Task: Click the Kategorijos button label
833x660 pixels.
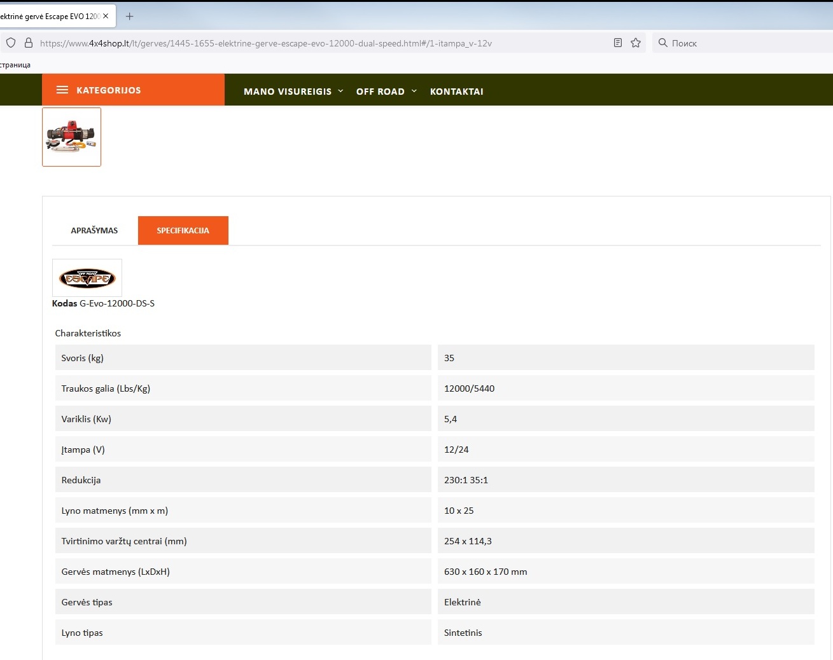Action: click(x=109, y=90)
